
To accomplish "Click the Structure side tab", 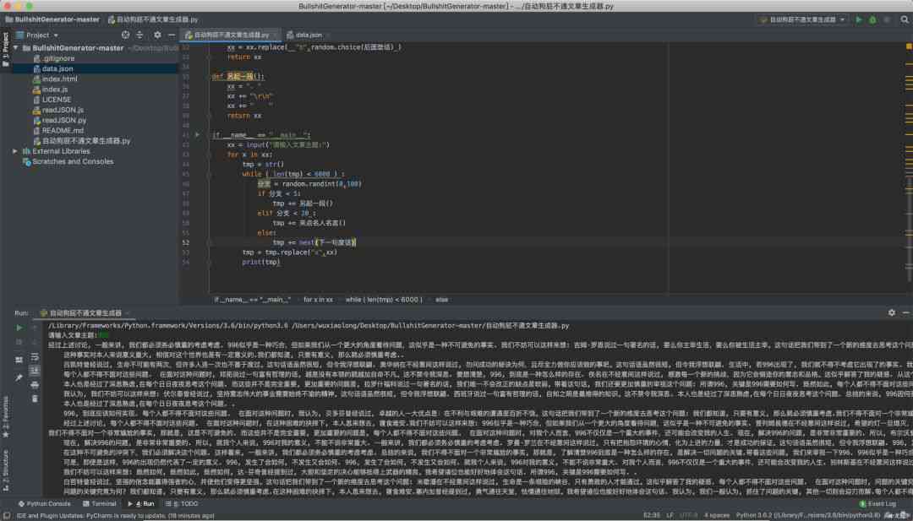I will click(6, 469).
